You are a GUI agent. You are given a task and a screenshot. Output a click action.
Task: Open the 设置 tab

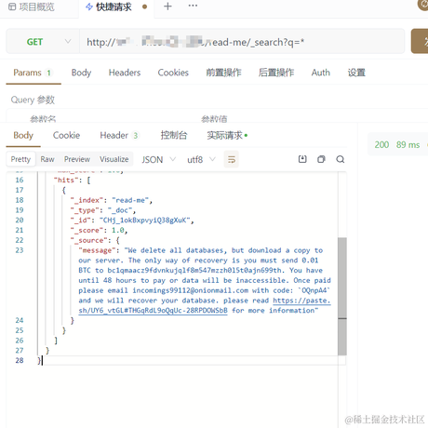(x=356, y=73)
